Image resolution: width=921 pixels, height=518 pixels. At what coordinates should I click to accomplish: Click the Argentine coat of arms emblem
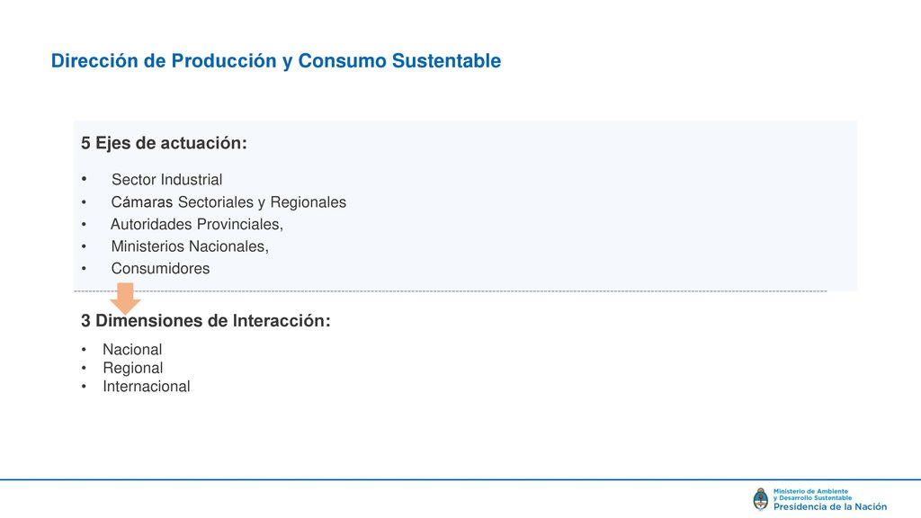pyautogui.click(x=761, y=499)
